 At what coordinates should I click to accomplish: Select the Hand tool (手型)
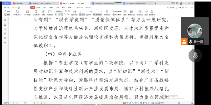[7, 11]
